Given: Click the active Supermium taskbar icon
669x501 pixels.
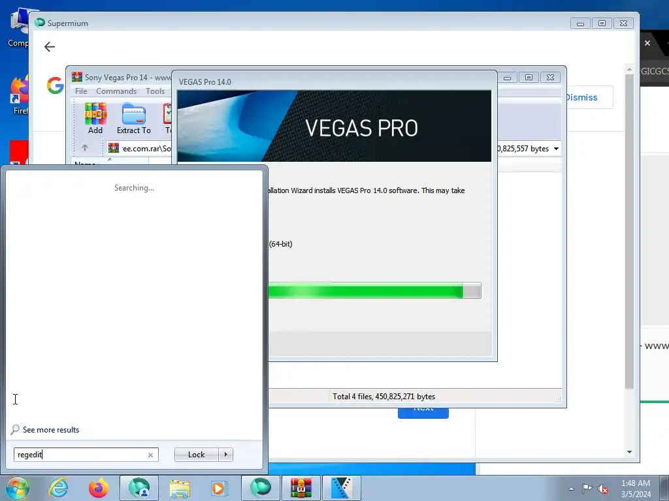Looking at the screenshot, I should pyautogui.click(x=261, y=488).
